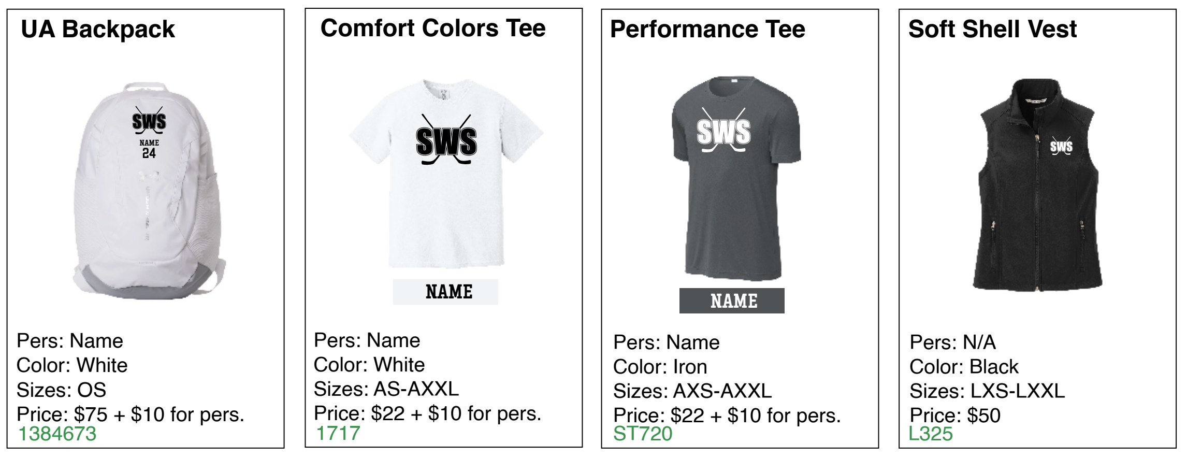1187x458 pixels.
Task: Open the green product code ST720
Action: tap(643, 434)
